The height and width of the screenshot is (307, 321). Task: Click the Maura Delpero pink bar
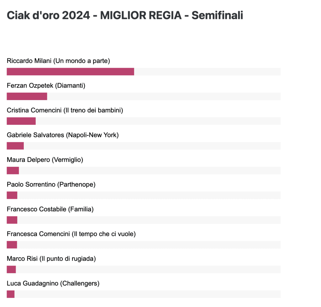pyautogui.click(x=13, y=170)
